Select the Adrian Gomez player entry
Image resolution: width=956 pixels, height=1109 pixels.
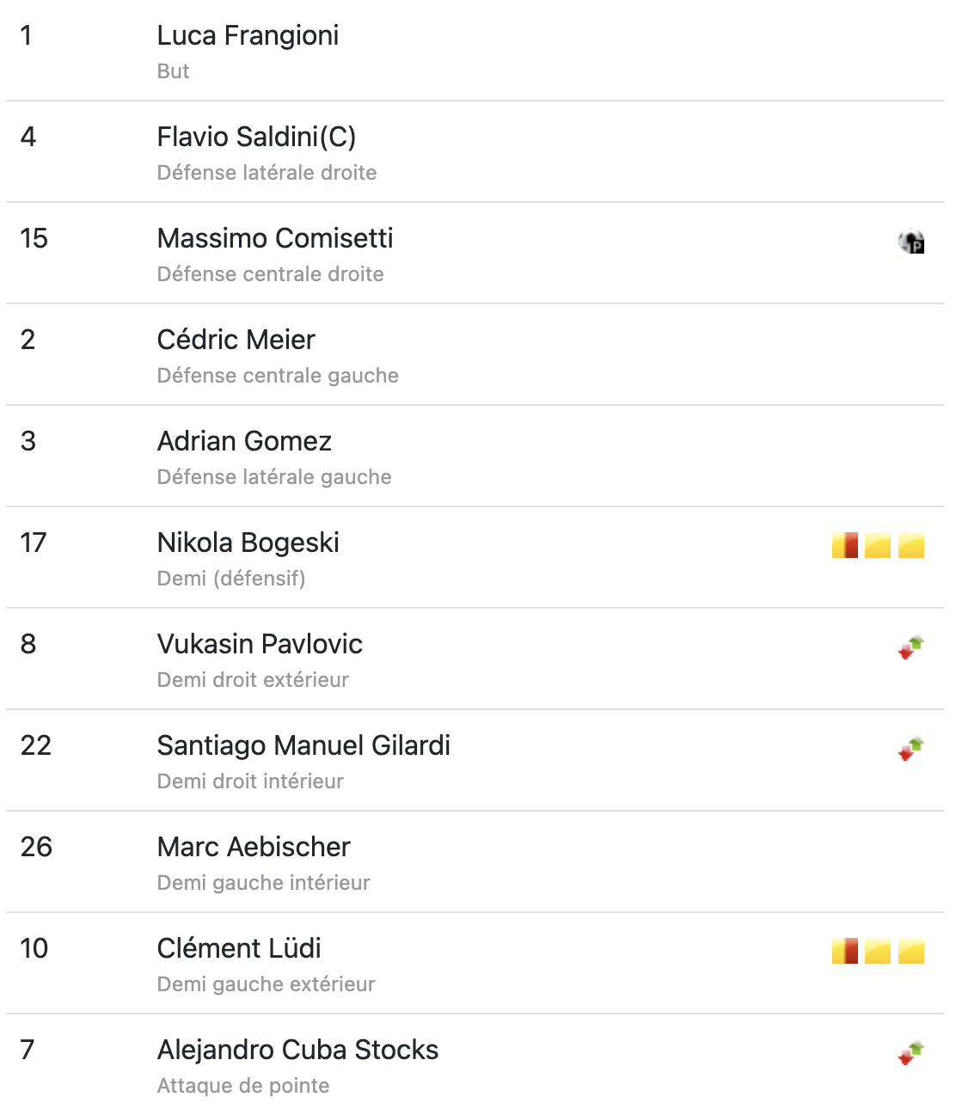tap(244, 441)
